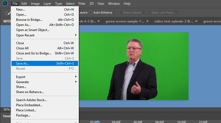Open the Select menu
Image resolution: width=221 pixels, height=123 pixels.
[x=70, y=3]
